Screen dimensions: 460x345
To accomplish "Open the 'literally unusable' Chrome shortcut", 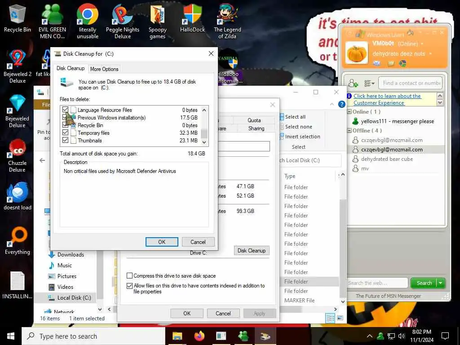I will point(88,21).
